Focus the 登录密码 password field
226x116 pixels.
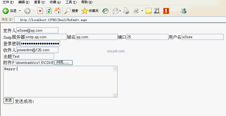coord(40,44)
